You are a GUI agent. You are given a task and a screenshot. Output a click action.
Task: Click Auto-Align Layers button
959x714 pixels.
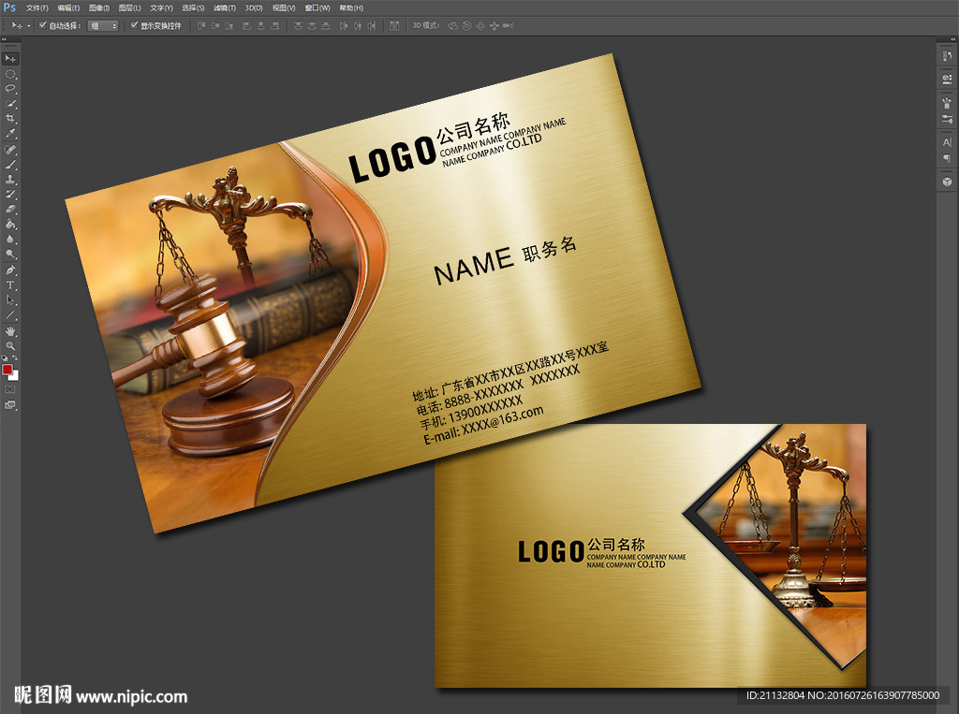click(x=394, y=25)
